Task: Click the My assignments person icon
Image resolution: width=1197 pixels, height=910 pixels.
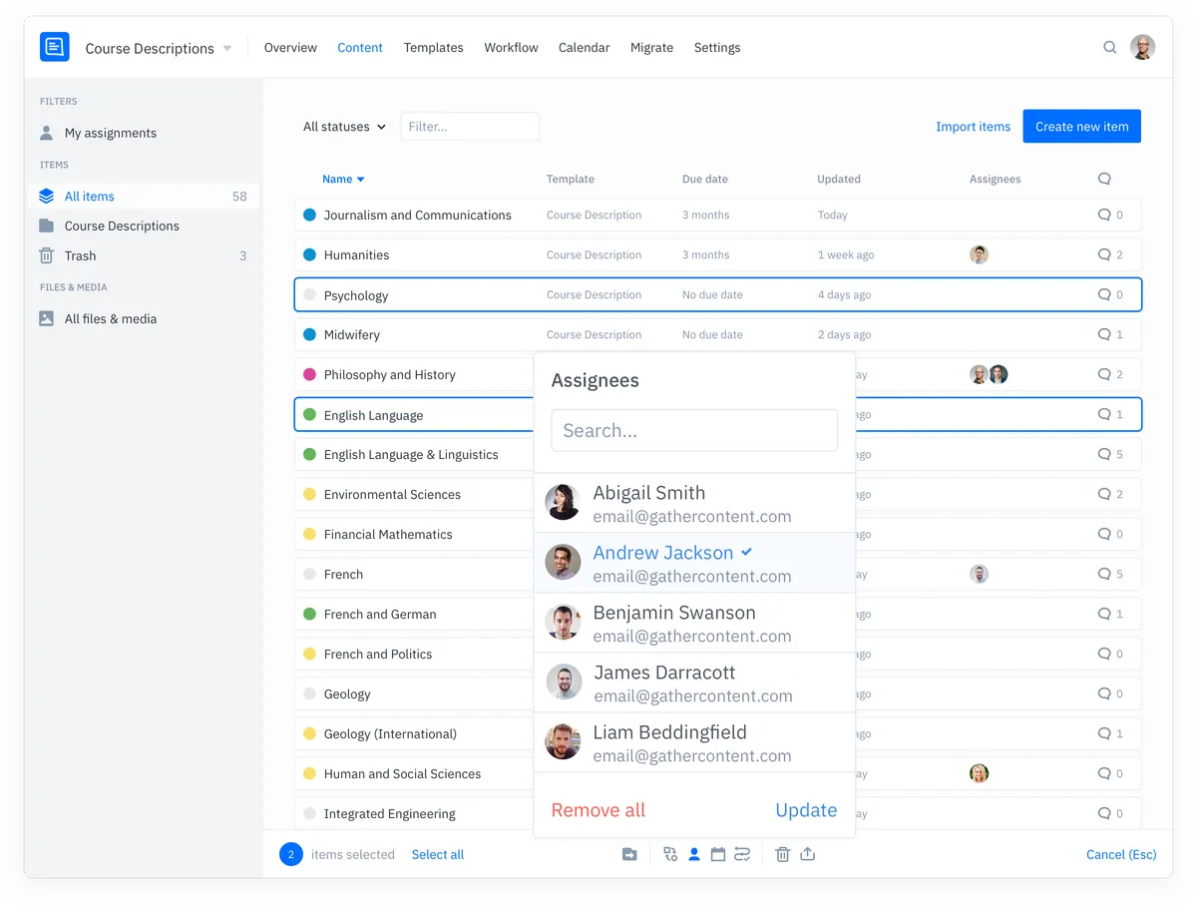Action: click(x=46, y=133)
